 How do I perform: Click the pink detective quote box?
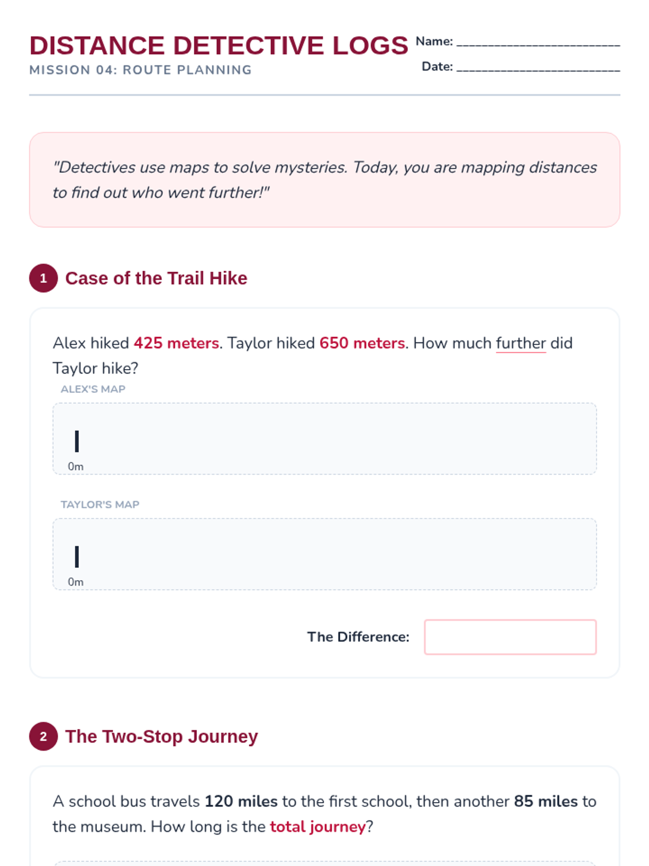(x=325, y=180)
